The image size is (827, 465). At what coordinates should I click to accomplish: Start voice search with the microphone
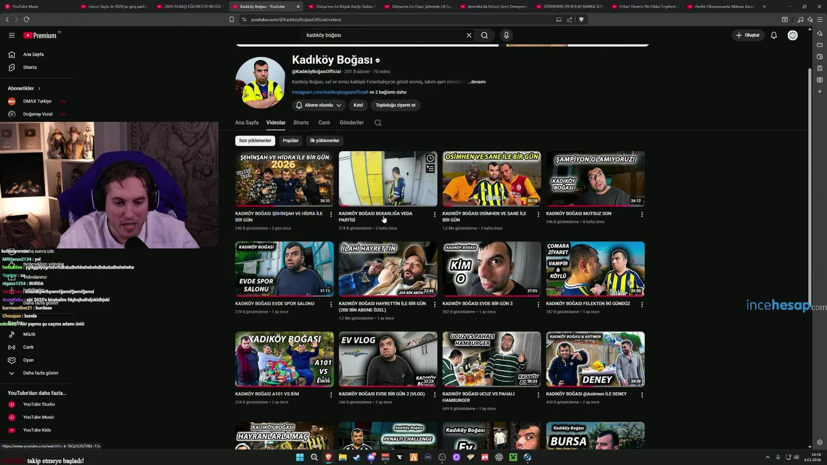507,35
